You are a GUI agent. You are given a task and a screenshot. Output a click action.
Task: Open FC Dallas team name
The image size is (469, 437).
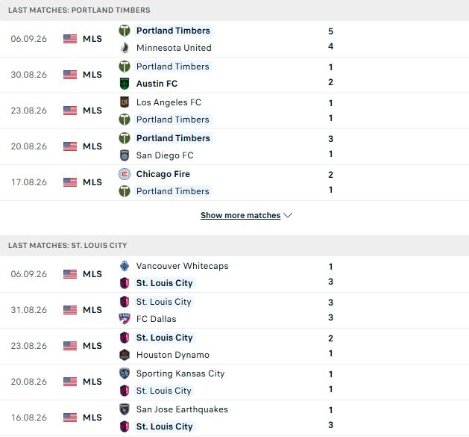[156, 319]
